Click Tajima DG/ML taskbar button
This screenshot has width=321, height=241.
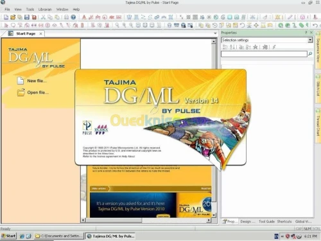pos(110,236)
